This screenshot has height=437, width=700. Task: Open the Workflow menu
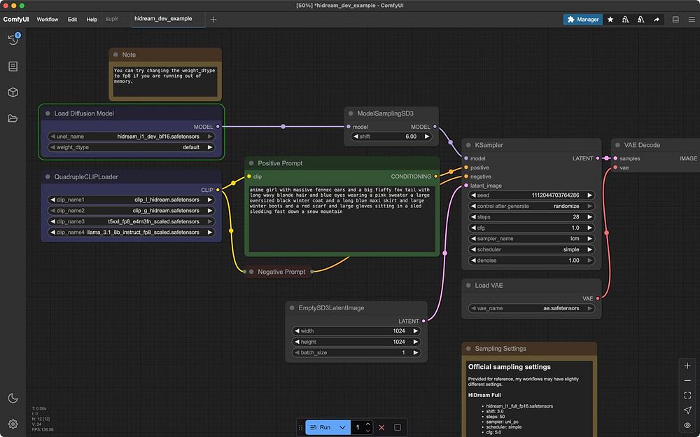click(48, 20)
